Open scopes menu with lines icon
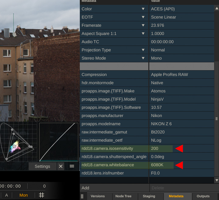This screenshot has height=200, width=219. click(72, 166)
